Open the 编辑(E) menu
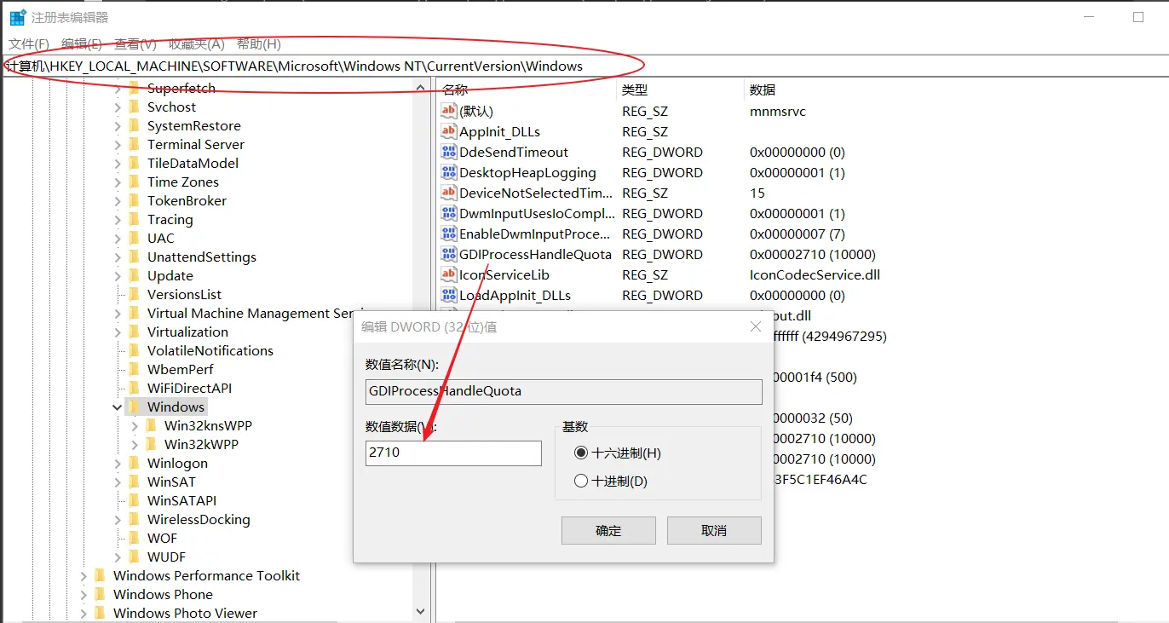1169x623 pixels. [x=82, y=44]
